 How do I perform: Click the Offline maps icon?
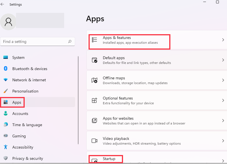point(94,80)
